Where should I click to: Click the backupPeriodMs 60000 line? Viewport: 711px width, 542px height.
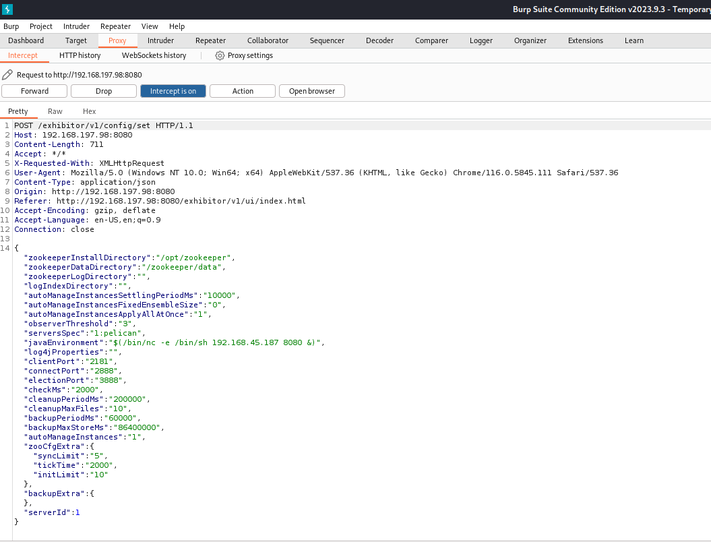tap(82, 418)
